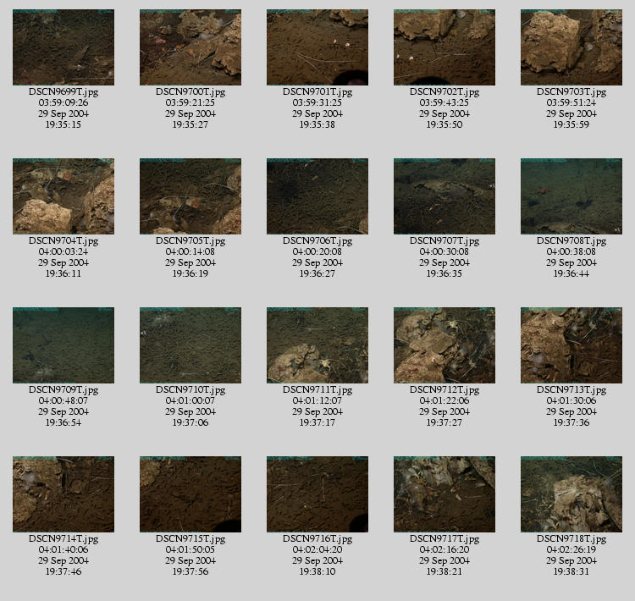This screenshot has width=635, height=601.
Task: Click the timecode 03:59:09:26
Action: [x=63, y=102]
